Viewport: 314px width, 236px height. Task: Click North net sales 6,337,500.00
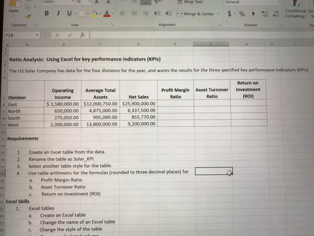click(139, 111)
